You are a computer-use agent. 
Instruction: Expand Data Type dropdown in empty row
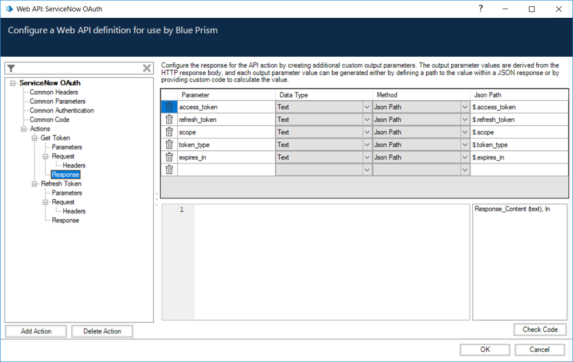[x=367, y=170]
